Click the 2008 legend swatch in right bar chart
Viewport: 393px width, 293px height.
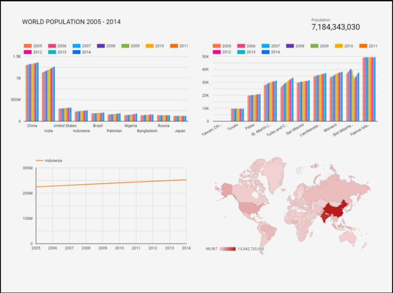click(290, 46)
